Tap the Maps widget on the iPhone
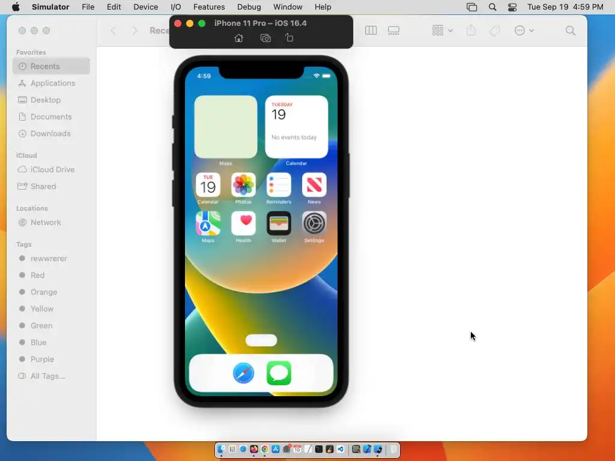The width and height of the screenshot is (615, 461). click(226, 127)
